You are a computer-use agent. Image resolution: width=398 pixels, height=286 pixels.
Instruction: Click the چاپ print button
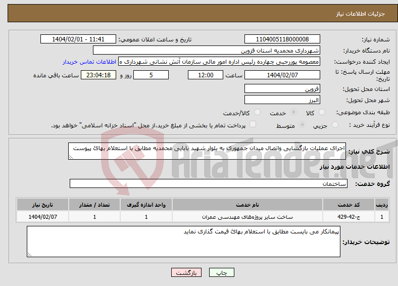[222, 272]
